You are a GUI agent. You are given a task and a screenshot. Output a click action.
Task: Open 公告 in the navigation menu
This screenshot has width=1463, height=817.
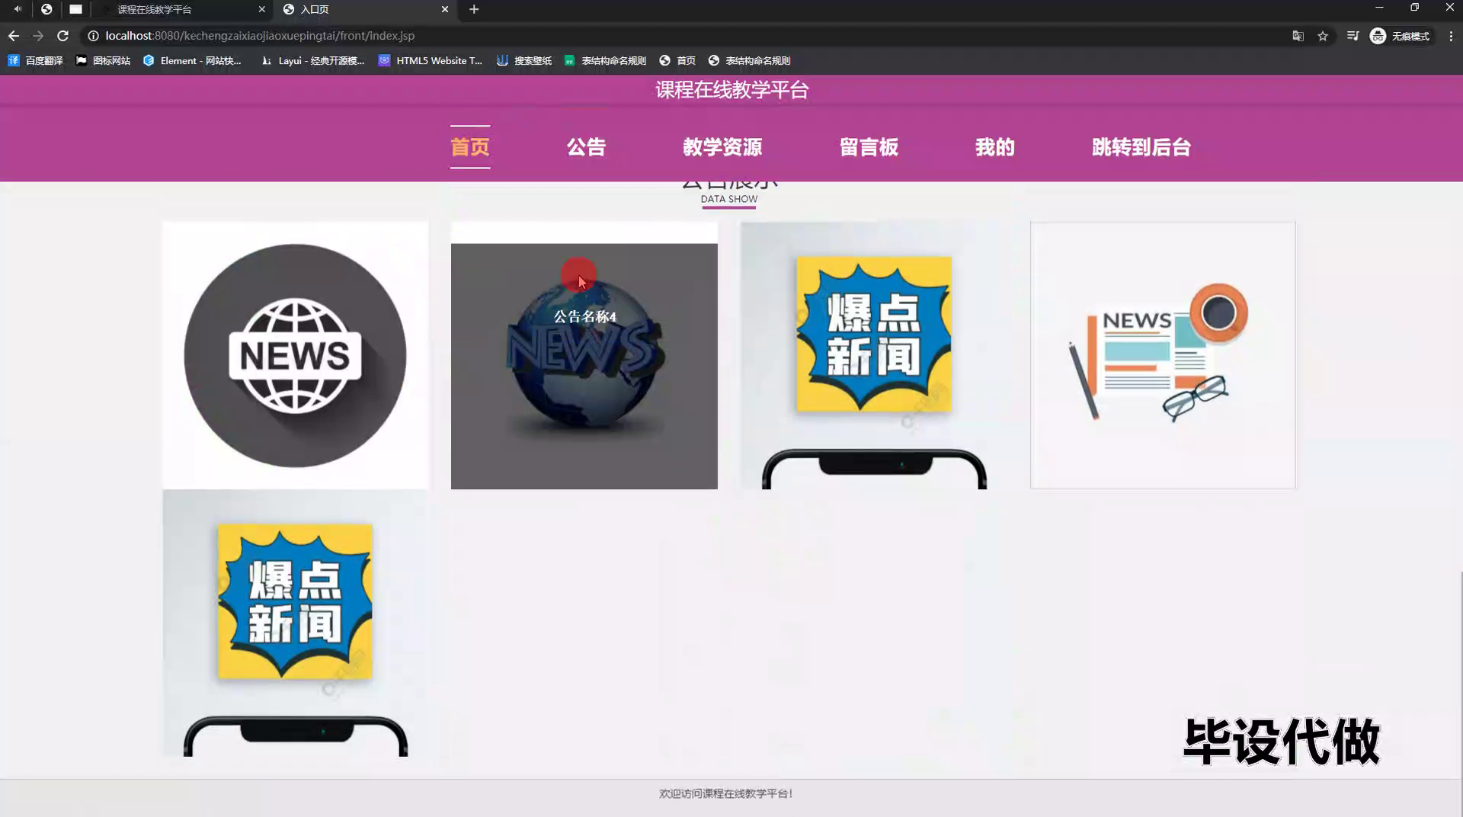[x=586, y=147]
